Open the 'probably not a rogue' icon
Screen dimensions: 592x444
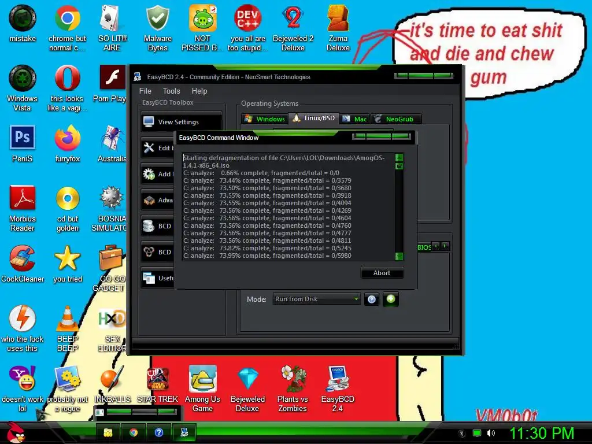67,388
